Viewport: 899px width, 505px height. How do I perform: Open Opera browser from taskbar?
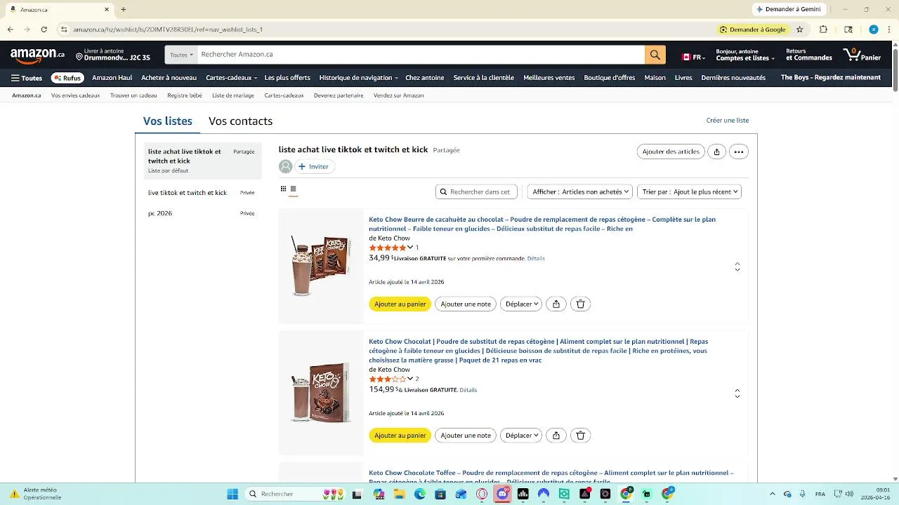(482, 494)
